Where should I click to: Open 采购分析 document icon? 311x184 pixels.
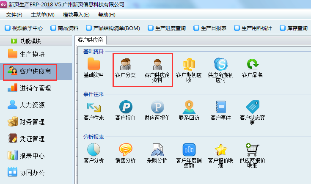tap(157, 150)
